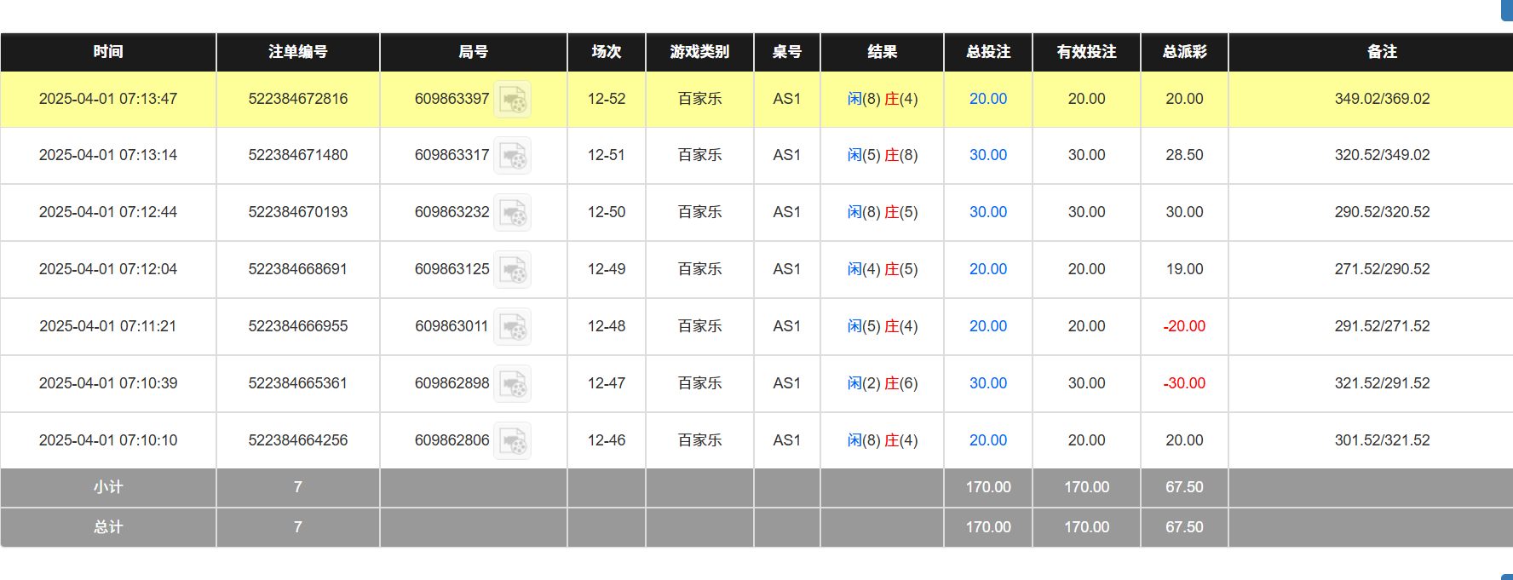Click the 小计 subtotal row

click(x=108, y=487)
